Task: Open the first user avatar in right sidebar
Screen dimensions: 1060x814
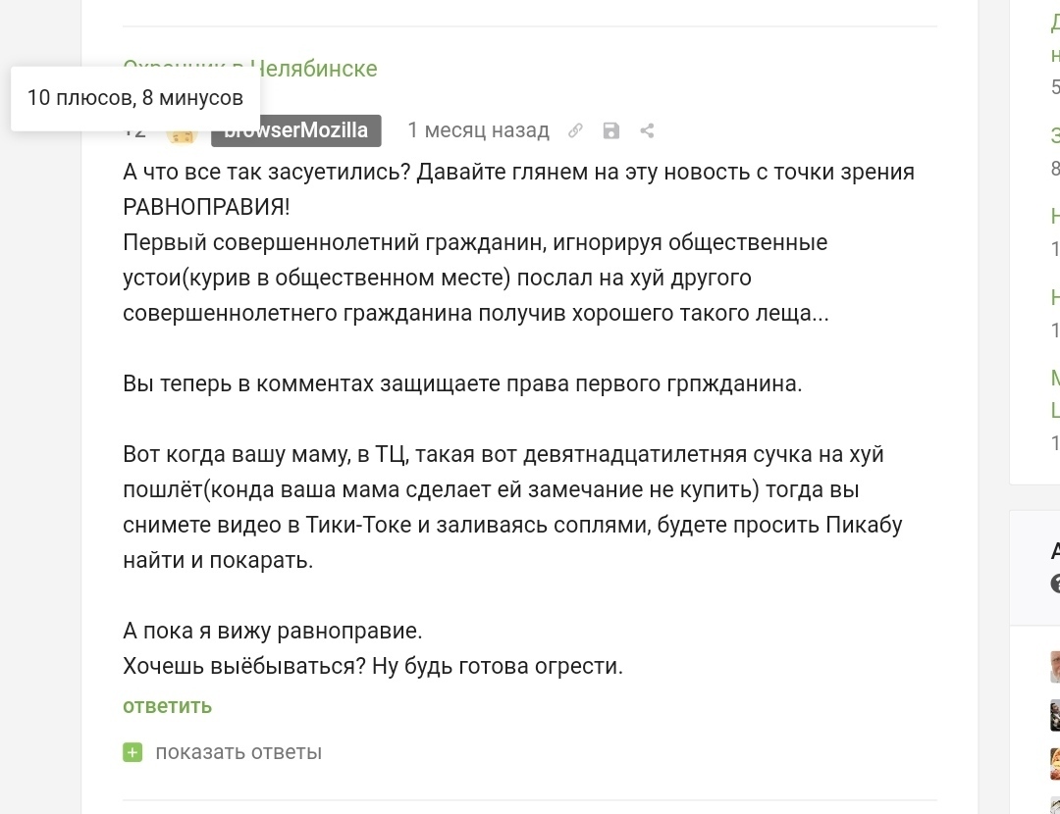Action: coord(1055,667)
